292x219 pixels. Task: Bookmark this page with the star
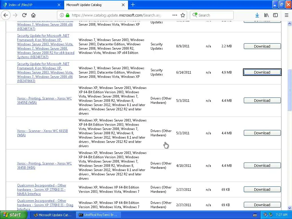183,15
